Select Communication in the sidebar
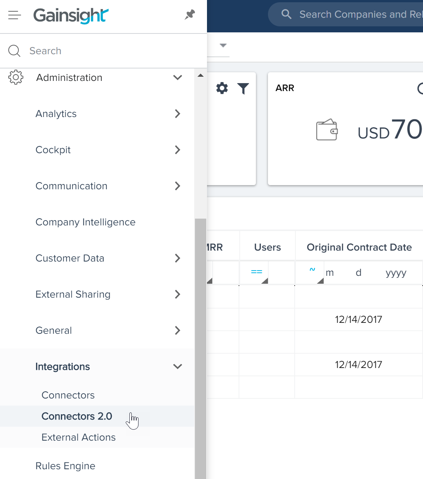423x479 pixels. coord(72,186)
